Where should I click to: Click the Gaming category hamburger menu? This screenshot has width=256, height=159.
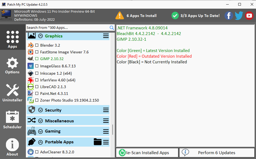click(106, 131)
